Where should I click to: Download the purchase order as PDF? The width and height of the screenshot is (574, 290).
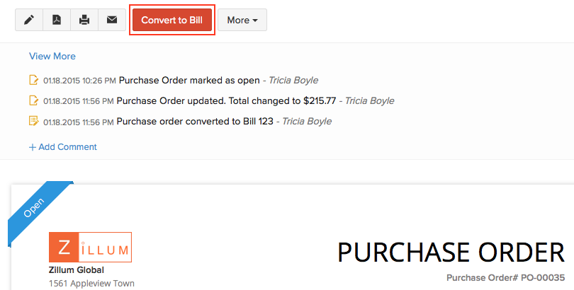[57, 20]
